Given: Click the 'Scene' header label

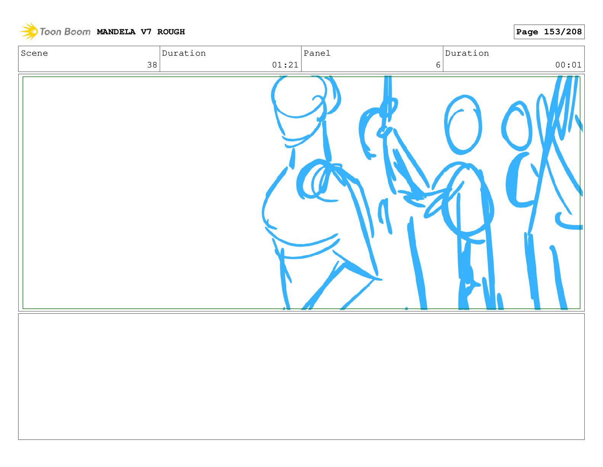Looking at the screenshot, I should pos(34,53).
